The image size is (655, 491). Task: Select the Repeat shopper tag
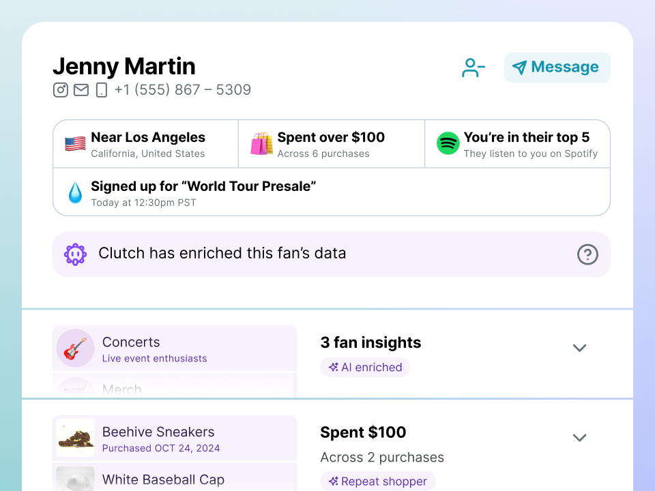point(377,481)
